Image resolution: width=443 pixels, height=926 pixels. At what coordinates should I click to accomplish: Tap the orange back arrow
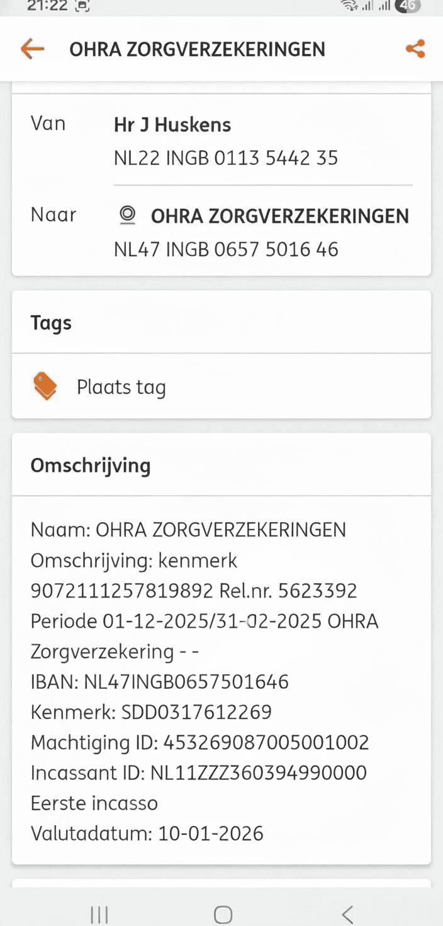[32, 49]
